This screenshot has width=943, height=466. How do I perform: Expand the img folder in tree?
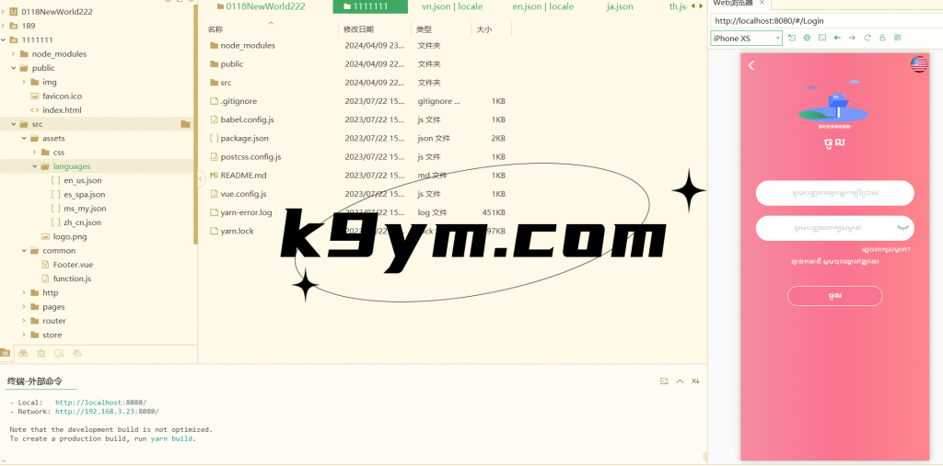coord(24,82)
